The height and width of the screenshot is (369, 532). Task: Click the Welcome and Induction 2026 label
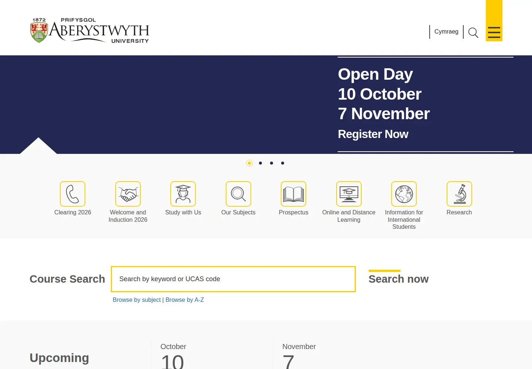pyautogui.click(x=128, y=216)
